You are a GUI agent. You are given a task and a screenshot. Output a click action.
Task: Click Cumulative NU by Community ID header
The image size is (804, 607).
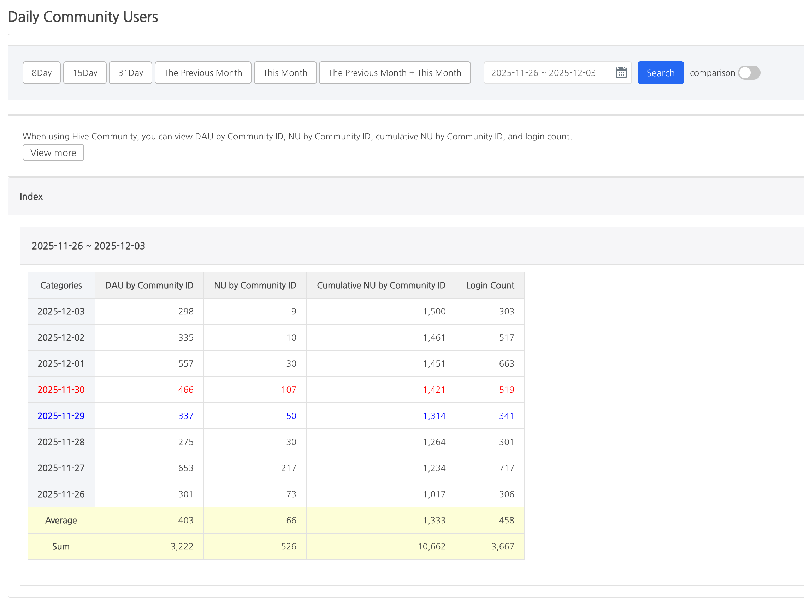pos(381,286)
